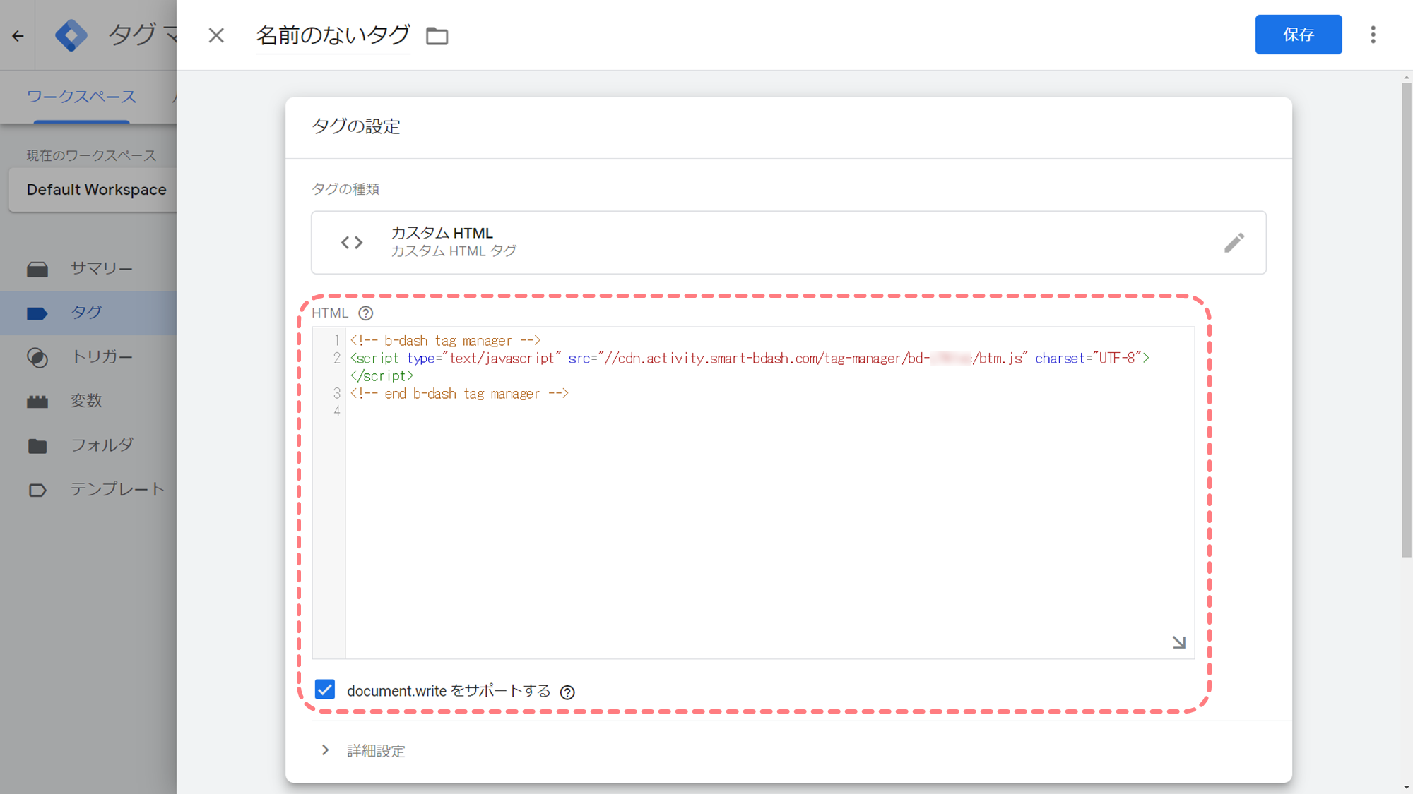This screenshot has height=794, width=1413.
Task: Click the code brackets icon for カスタム HTML
Action: [x=352, y=243]
